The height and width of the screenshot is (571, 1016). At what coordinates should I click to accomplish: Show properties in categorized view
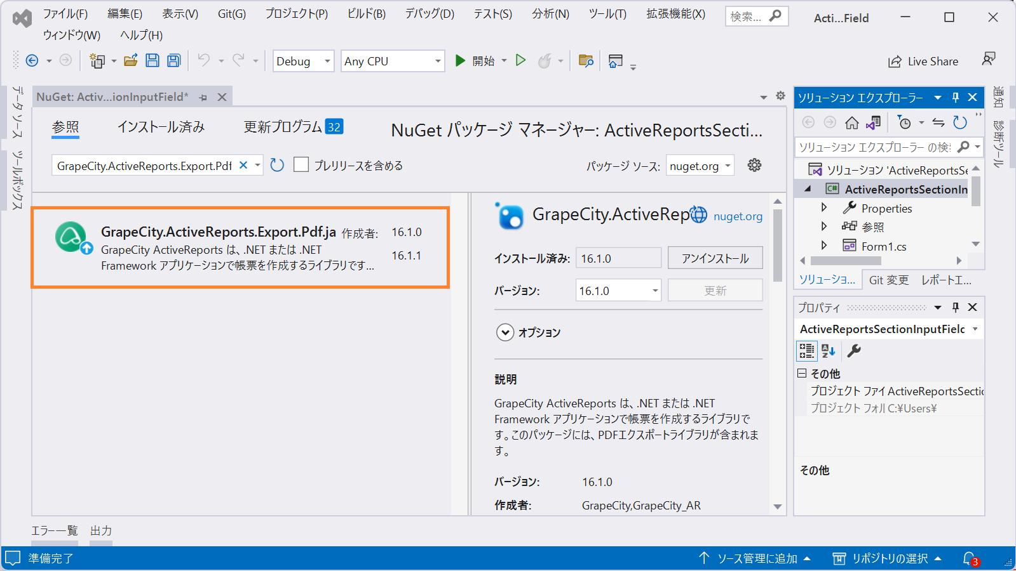[x=807, y=351]
